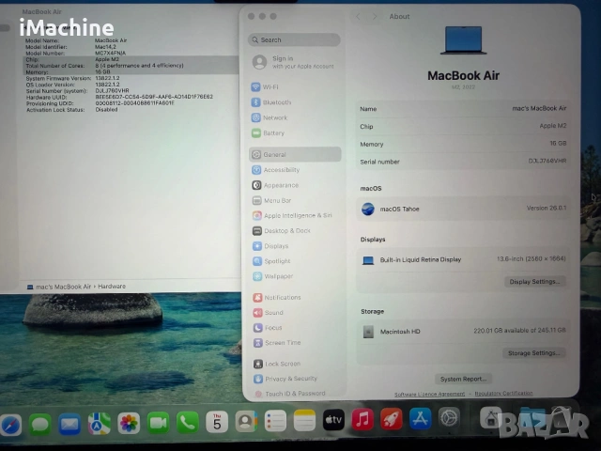Open Calendar showing Thu 5

point(217,422)
